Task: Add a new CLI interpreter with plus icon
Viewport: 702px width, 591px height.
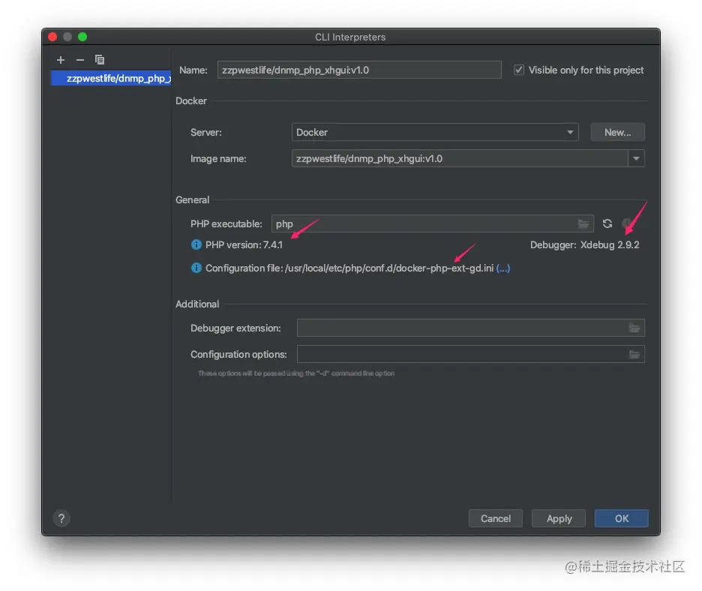Action: (61, 59)
